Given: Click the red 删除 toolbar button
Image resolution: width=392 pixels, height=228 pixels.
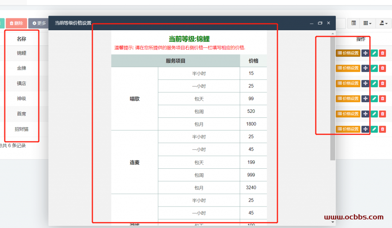Looking at the screenshot, I should click(x=16, y=23).
